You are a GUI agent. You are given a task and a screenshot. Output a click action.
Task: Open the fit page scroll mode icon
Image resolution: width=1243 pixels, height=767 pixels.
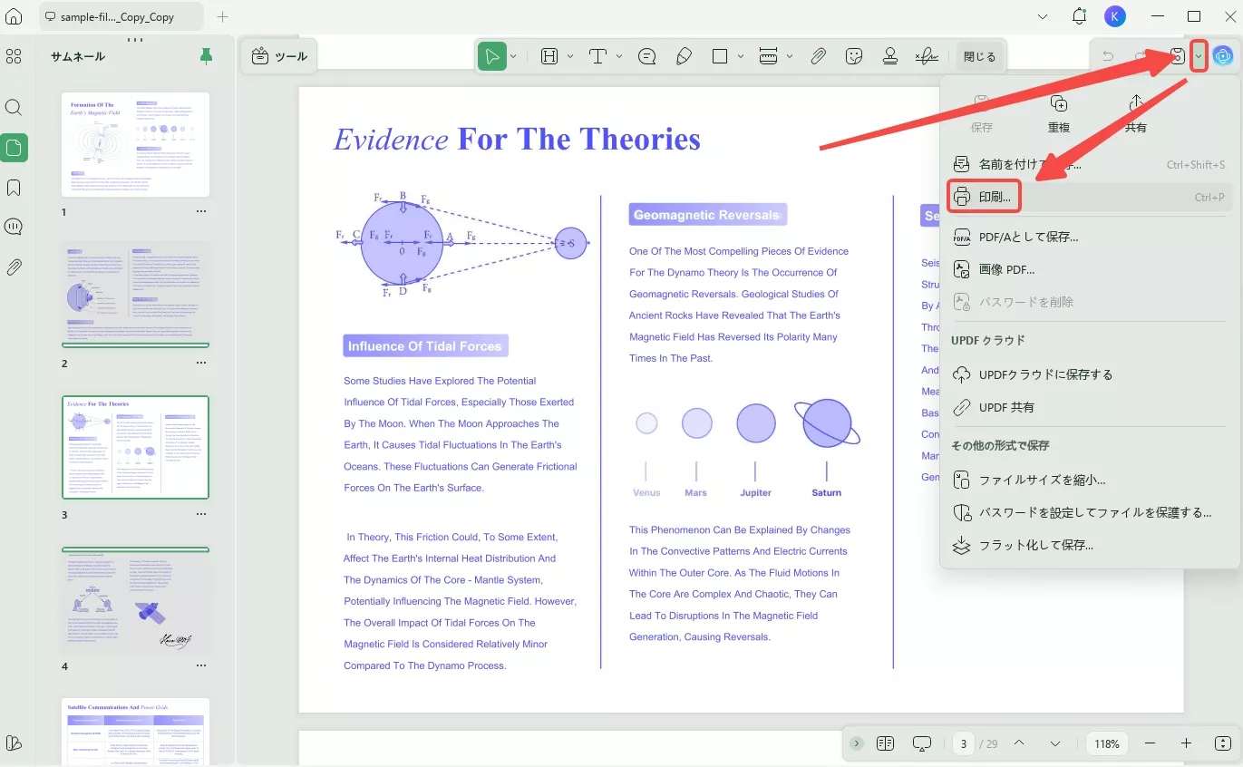1222,743
